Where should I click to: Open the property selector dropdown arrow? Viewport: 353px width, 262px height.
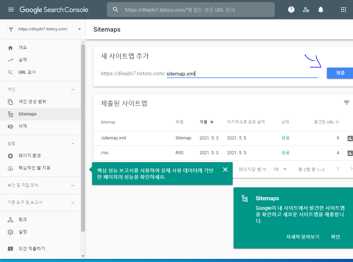pyautogui.click(x=79, y=29)
